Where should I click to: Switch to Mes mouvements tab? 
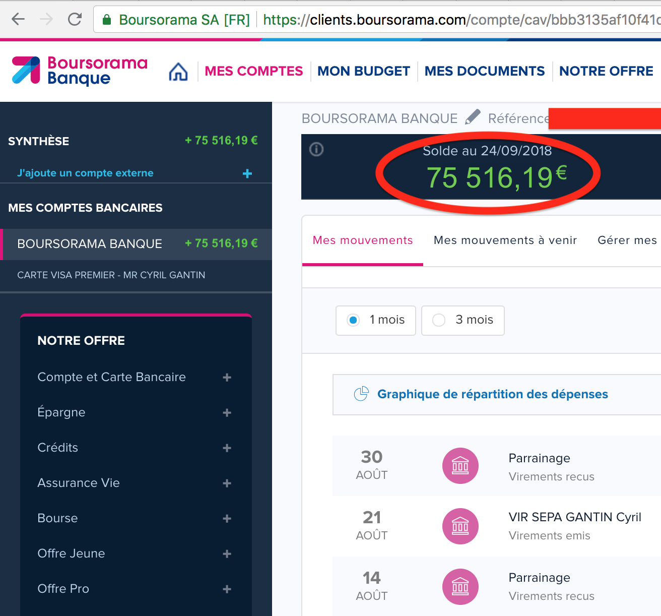pos(363,240)
